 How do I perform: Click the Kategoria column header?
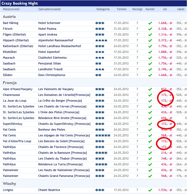[x=103, y=9]
